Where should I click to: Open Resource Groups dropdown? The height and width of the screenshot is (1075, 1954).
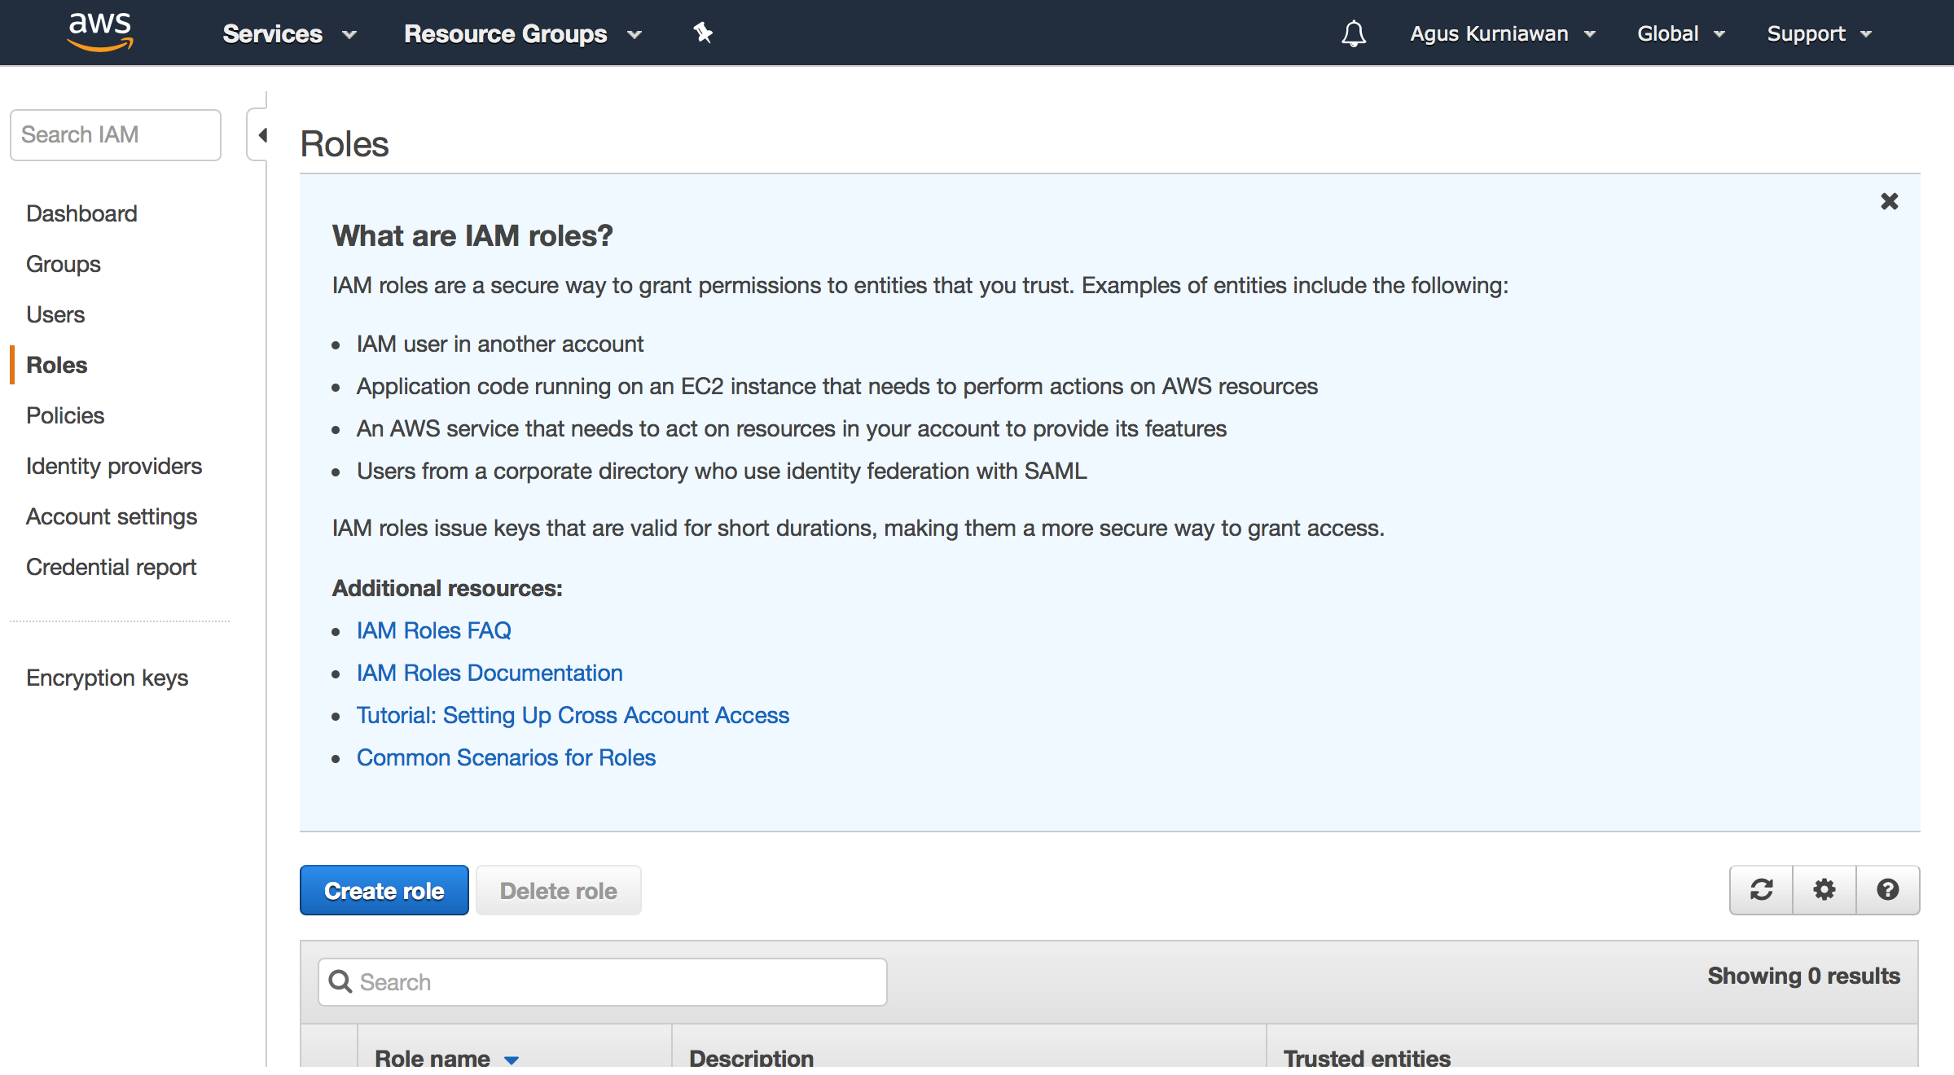[522, 34]
